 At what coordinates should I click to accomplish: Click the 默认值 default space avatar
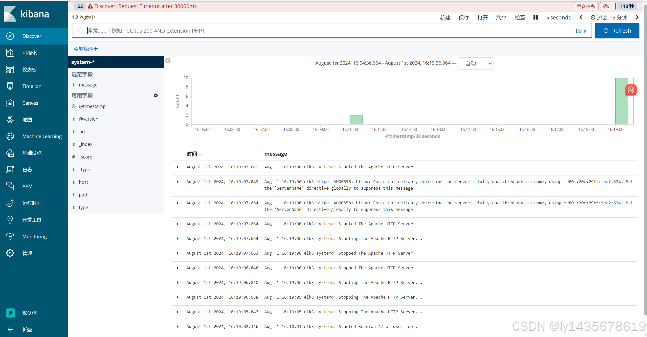pyautogui.click(x=10, y=313)
